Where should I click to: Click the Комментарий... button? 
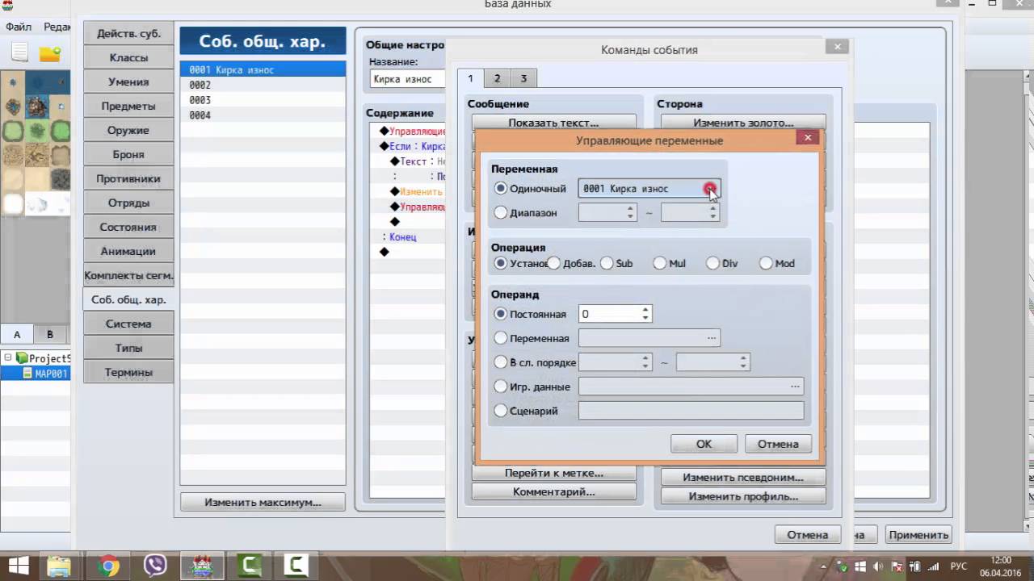pos(553,491)
